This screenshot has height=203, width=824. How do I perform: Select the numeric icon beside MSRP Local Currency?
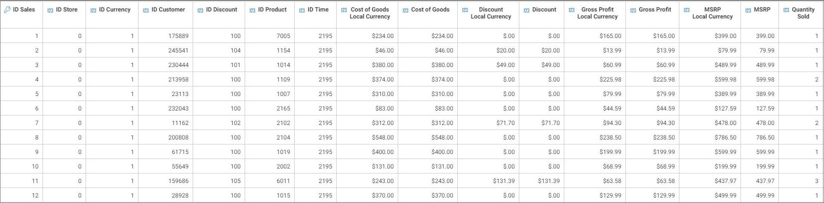click(x=686, y=10)
